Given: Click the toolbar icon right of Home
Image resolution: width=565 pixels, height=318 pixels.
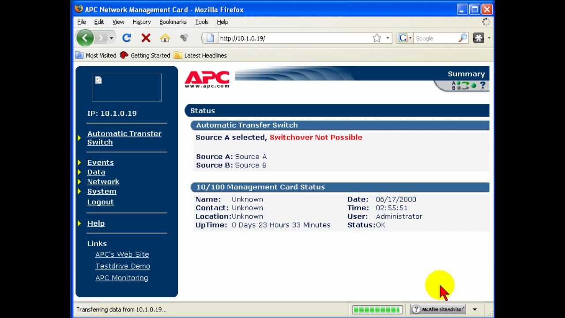Looking at the screenshot, I should click(184, 38).
